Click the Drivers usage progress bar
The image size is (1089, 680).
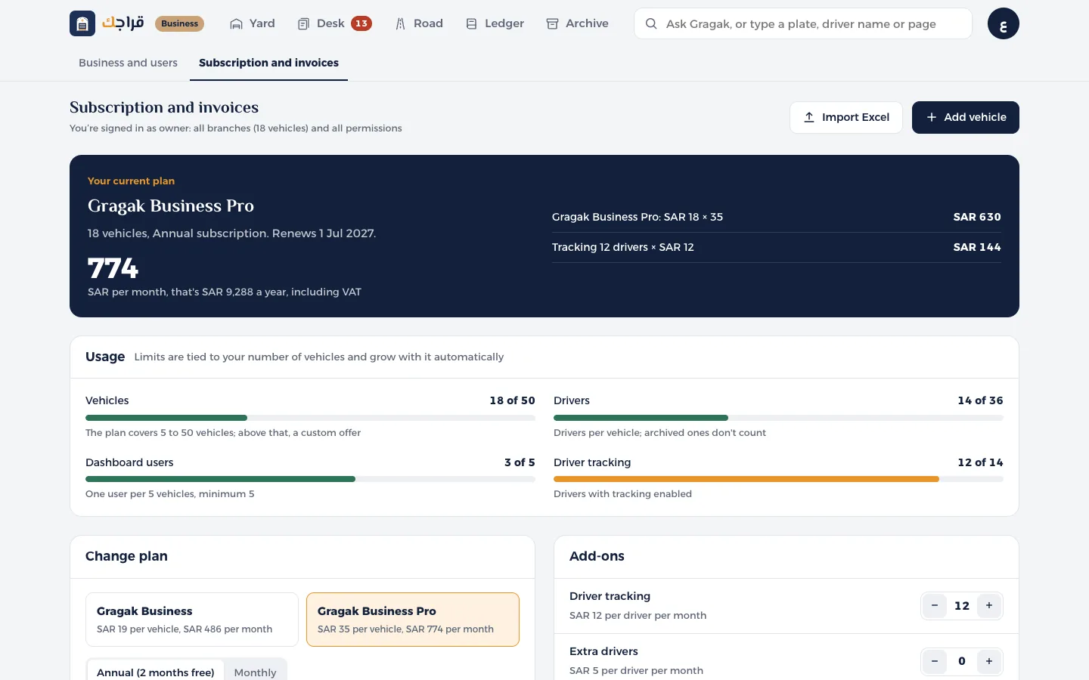pos(778,418)
